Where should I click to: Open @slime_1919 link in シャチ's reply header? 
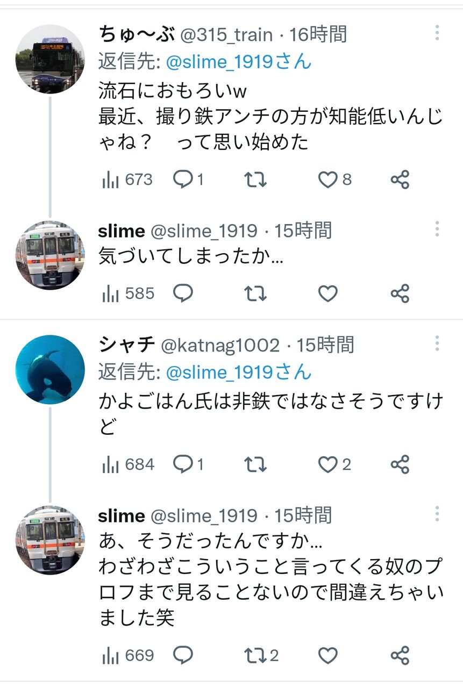tap(239, 372)
